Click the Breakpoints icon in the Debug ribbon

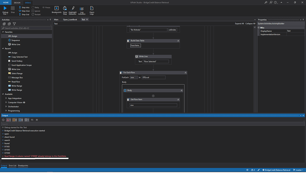tap(56, 9)
